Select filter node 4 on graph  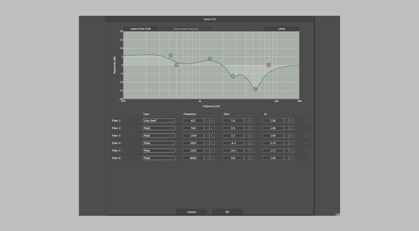pyautogui.click(x=233, y=76)
